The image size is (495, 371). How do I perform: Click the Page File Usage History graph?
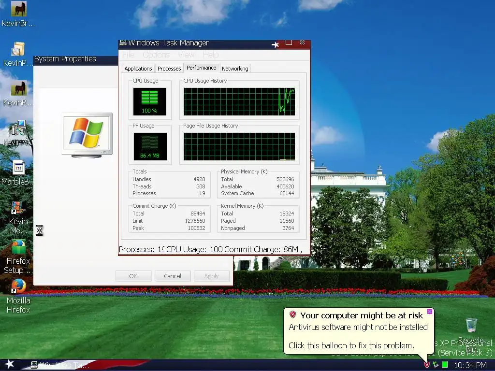point(239,146)
